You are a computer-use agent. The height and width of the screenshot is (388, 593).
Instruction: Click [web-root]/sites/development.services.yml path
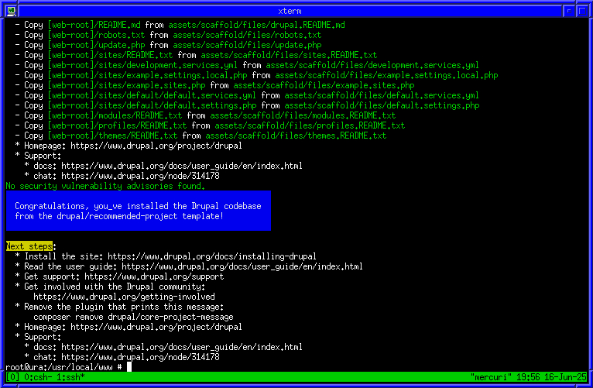(x=142, y=65)
